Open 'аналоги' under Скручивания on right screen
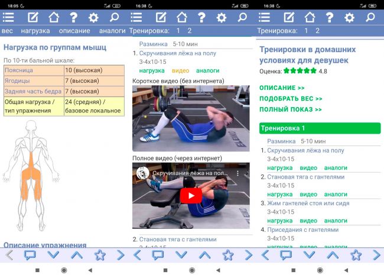The width and height of the screenshot is (384, 278). [336, 168]
